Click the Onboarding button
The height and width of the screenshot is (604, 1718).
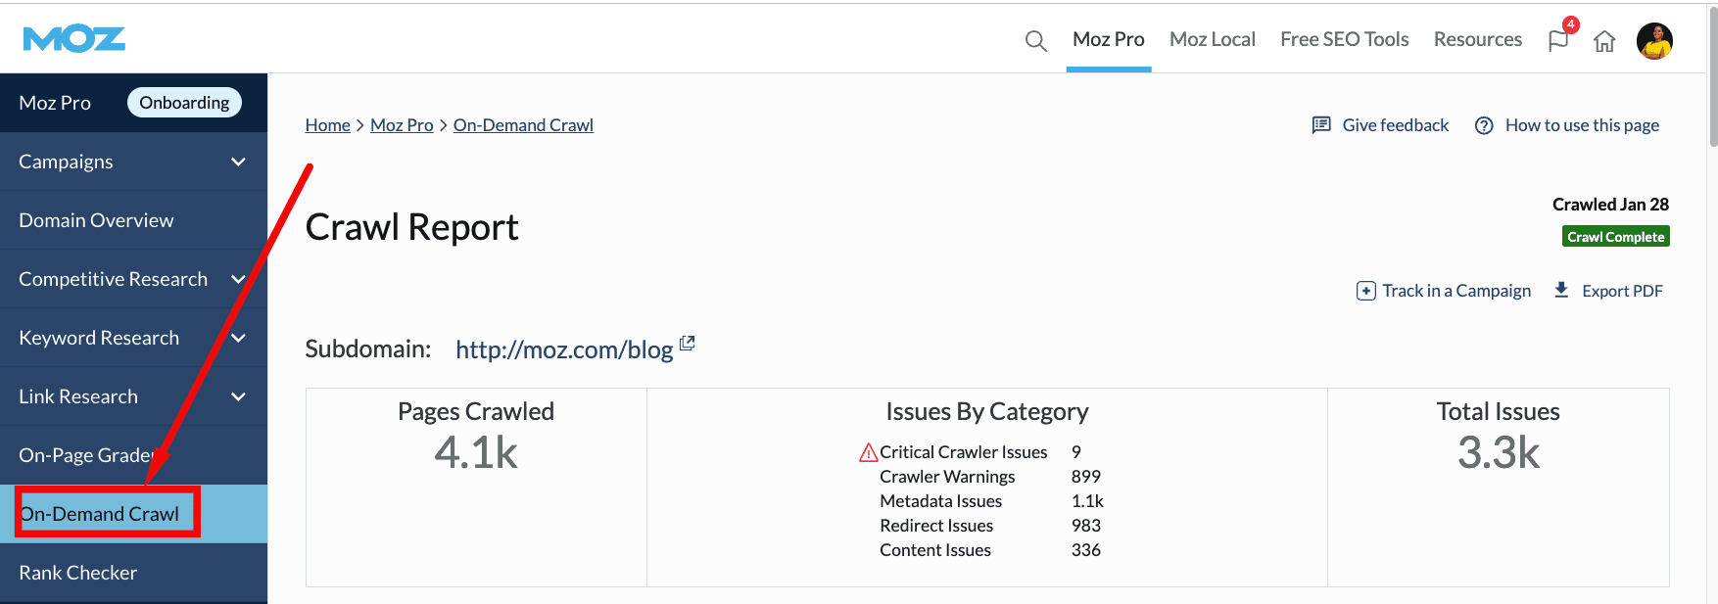tap(184, 103)
